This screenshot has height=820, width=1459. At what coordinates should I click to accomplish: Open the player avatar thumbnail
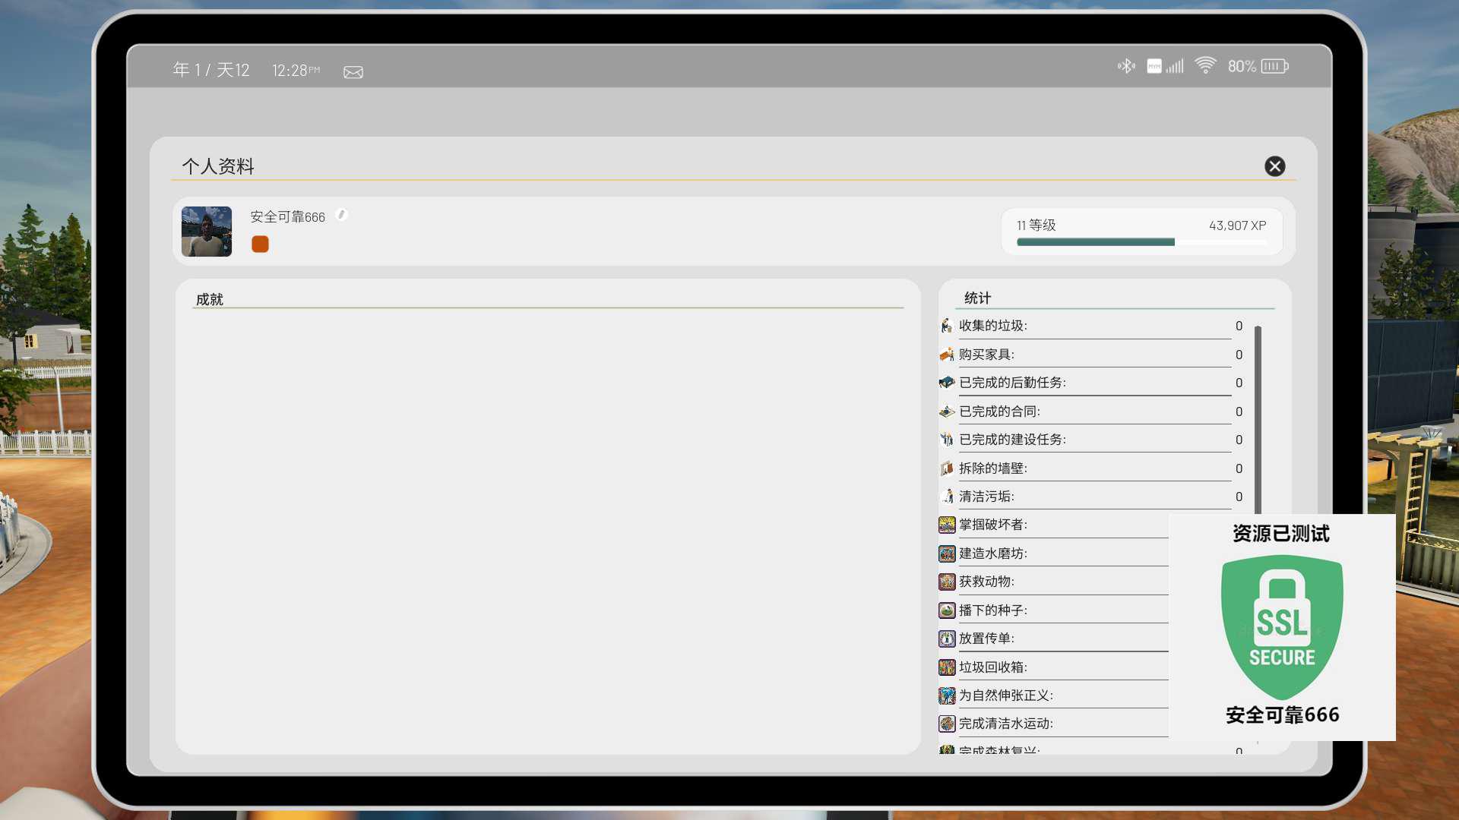(207, 232)
